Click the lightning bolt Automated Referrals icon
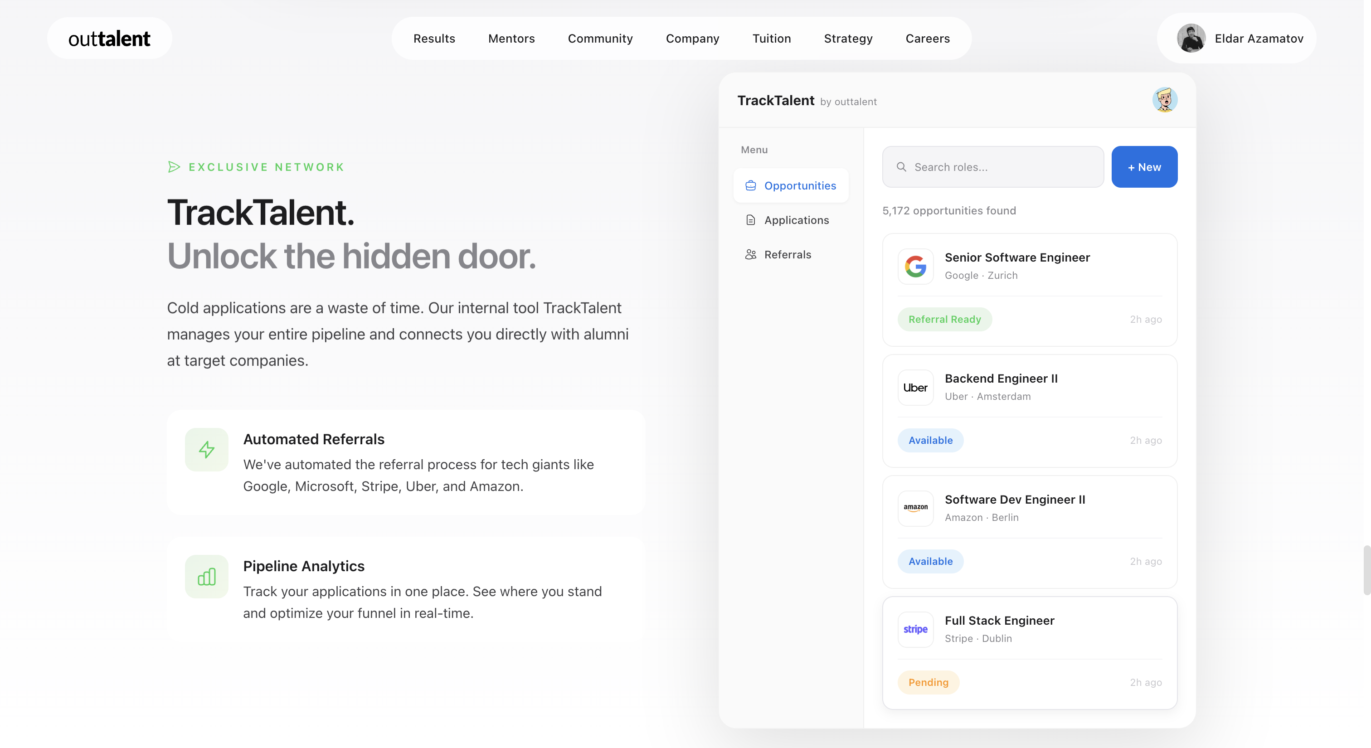1371x748 pixels. coord(206,450)
